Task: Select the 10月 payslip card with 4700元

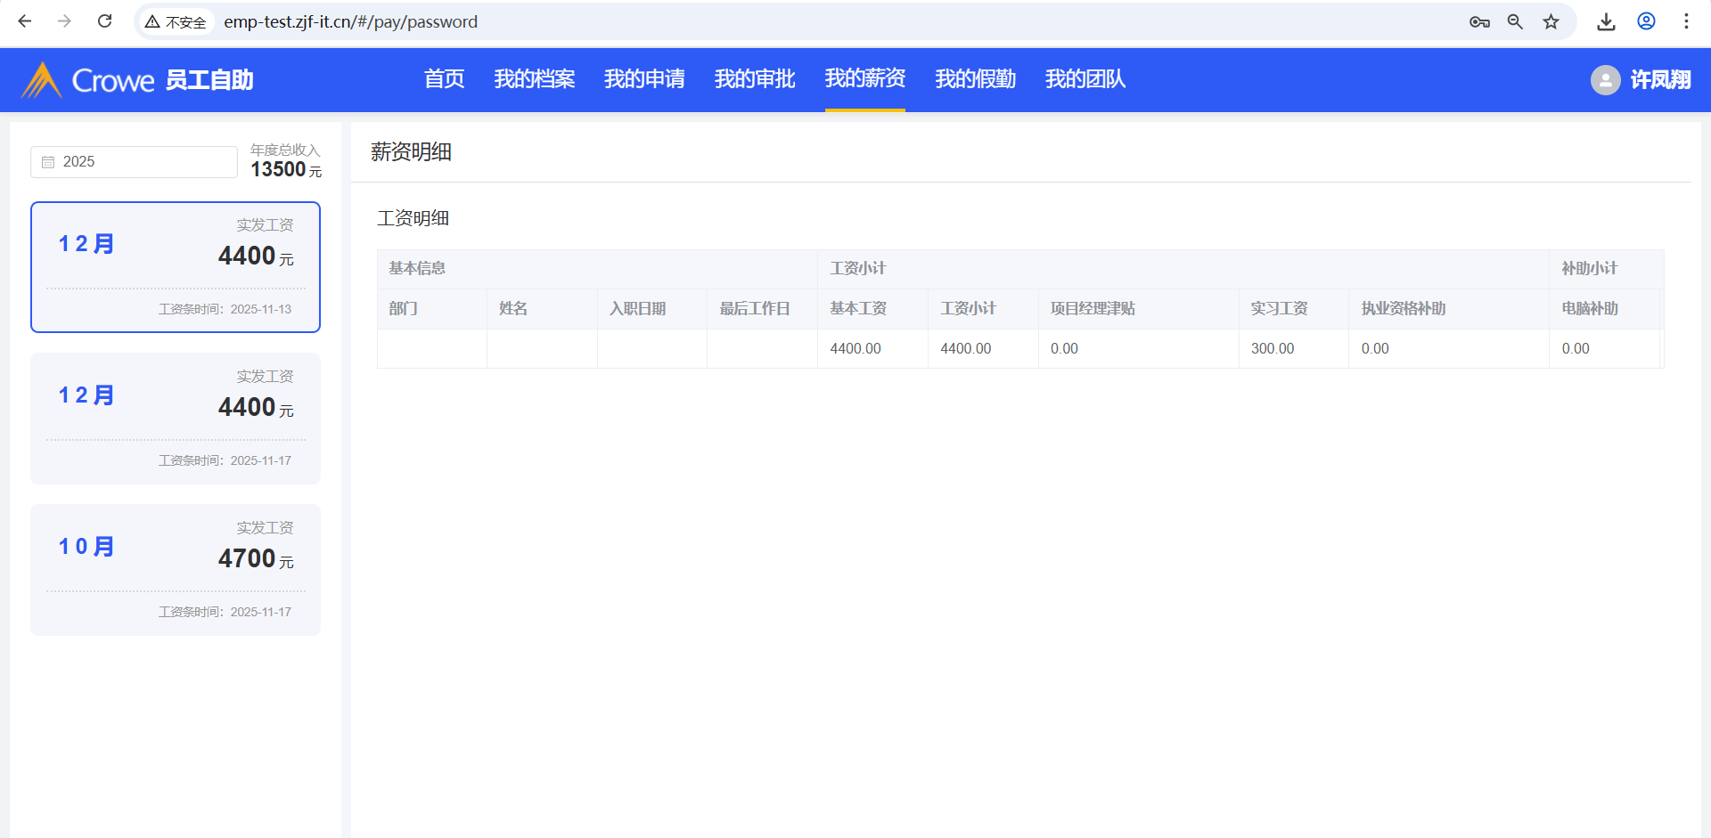Action: pos(176,569)
